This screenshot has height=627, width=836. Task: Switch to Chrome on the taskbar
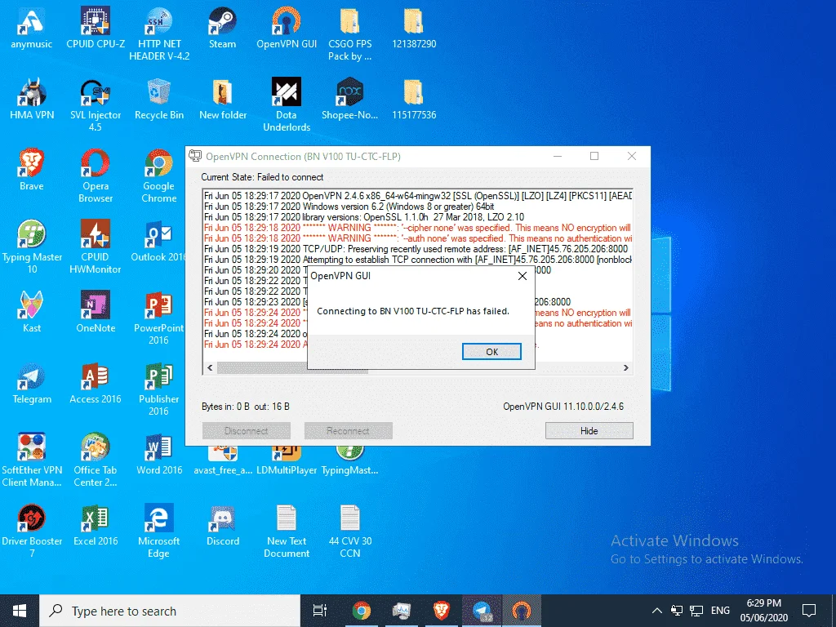362,611
